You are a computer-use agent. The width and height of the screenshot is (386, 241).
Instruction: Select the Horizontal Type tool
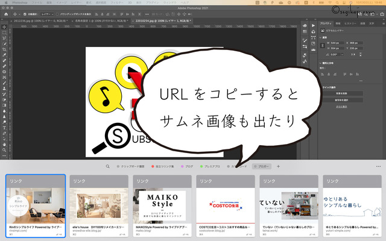click(4, 128)
